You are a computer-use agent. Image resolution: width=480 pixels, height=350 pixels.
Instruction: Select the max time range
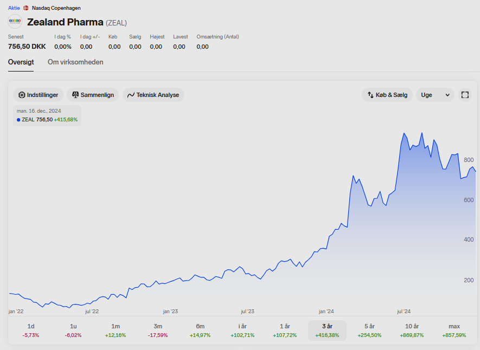455,330
